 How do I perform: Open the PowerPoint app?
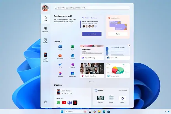(60, 56)
